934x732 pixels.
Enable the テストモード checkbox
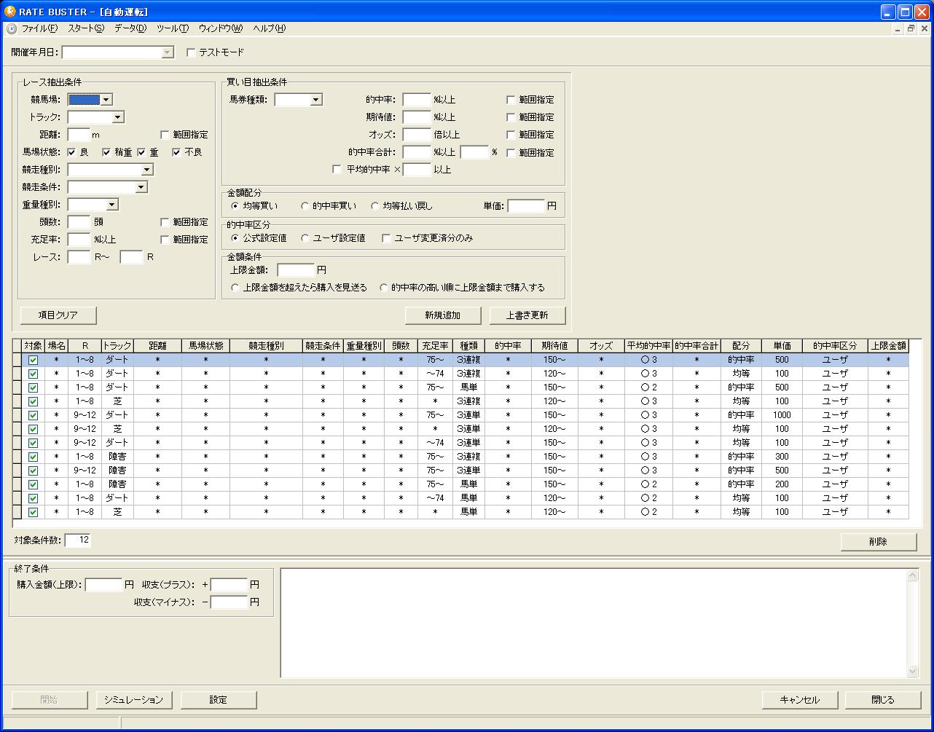click(x=191, y=52)
